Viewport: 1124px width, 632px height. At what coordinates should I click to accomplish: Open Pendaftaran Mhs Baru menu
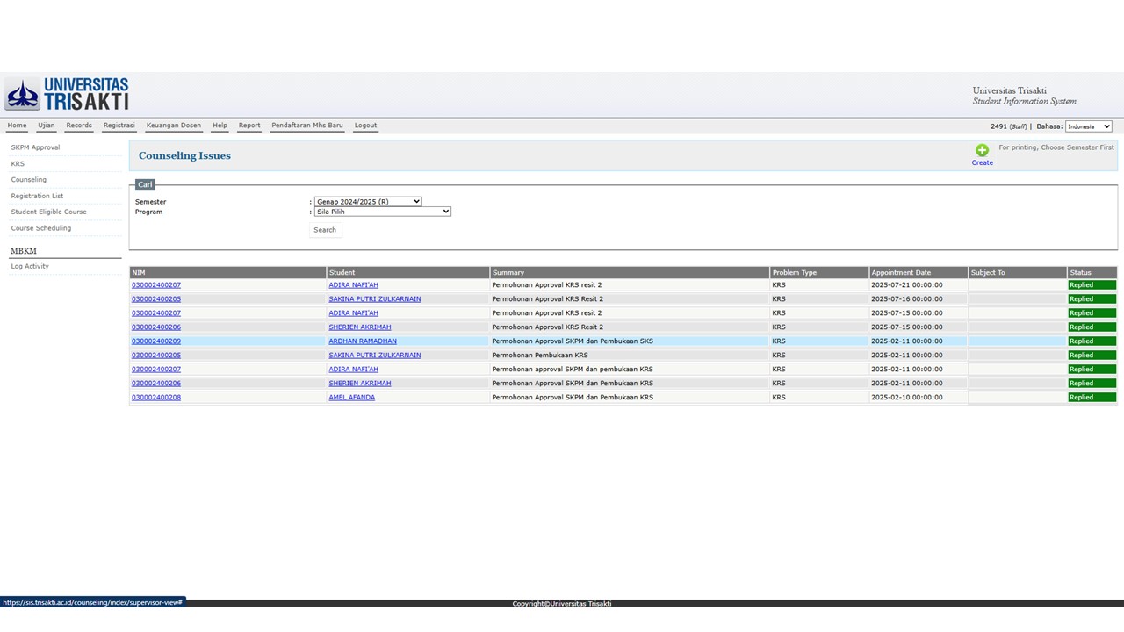tap(306, 126)
